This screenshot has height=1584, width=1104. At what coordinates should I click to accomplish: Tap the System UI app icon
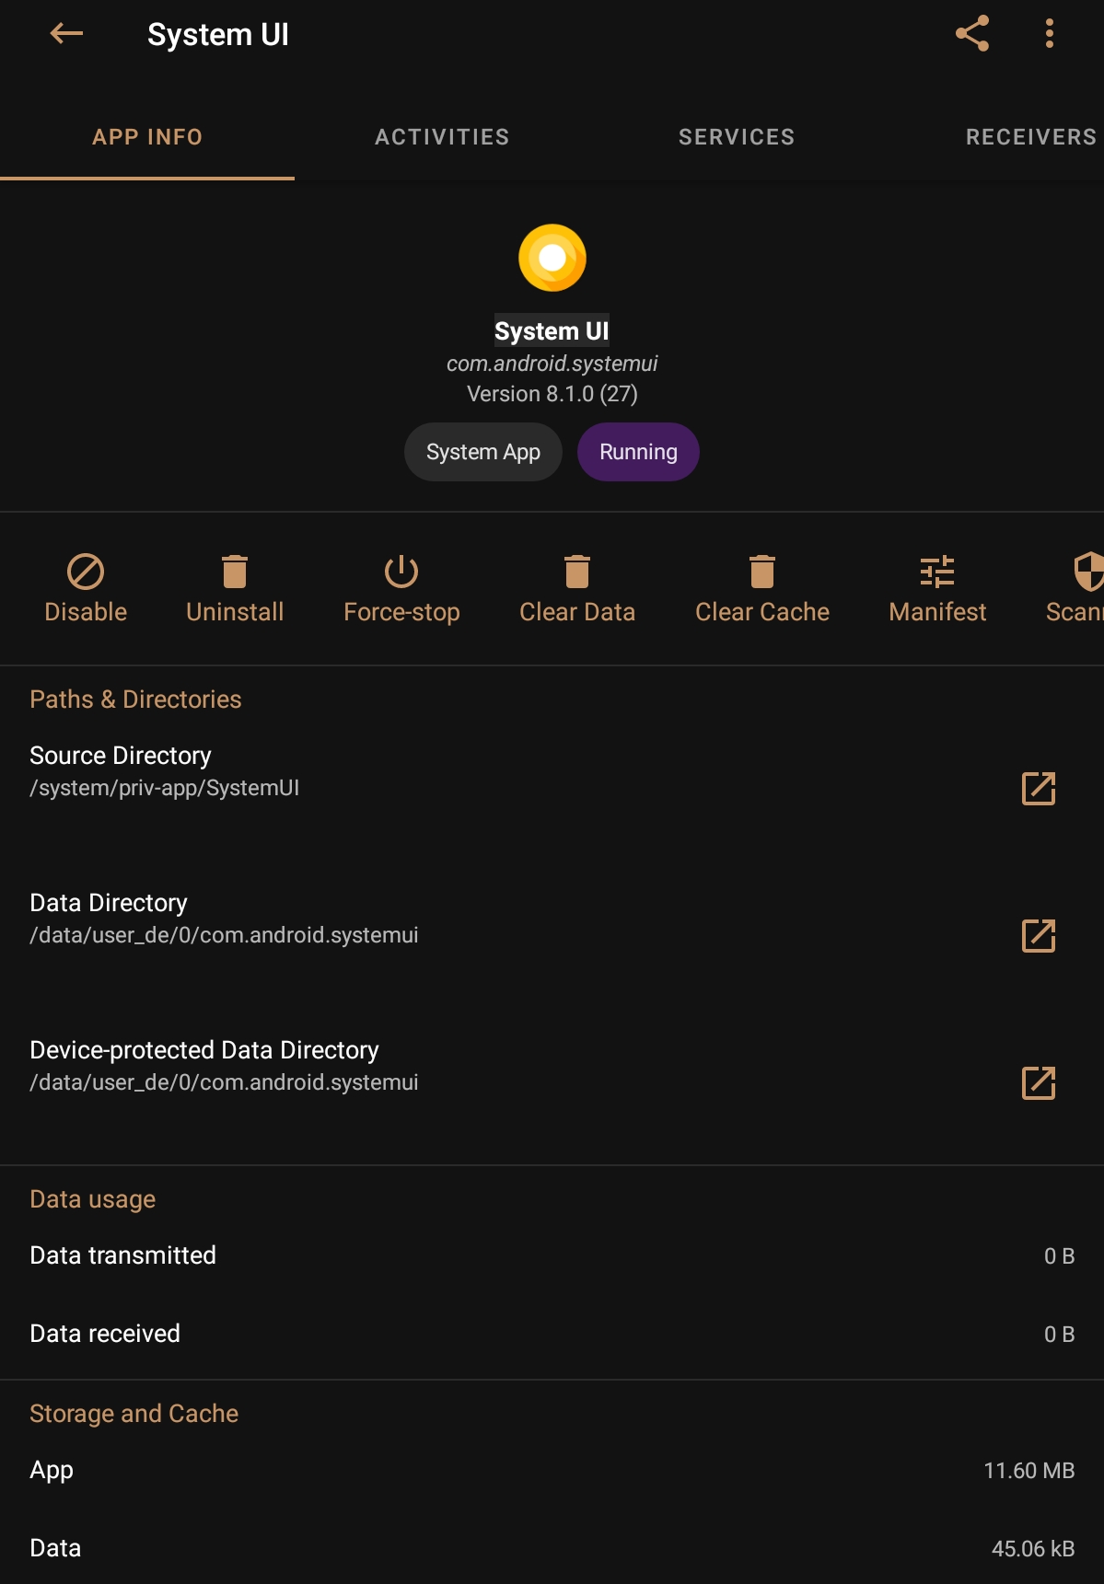tap(552, 258)
